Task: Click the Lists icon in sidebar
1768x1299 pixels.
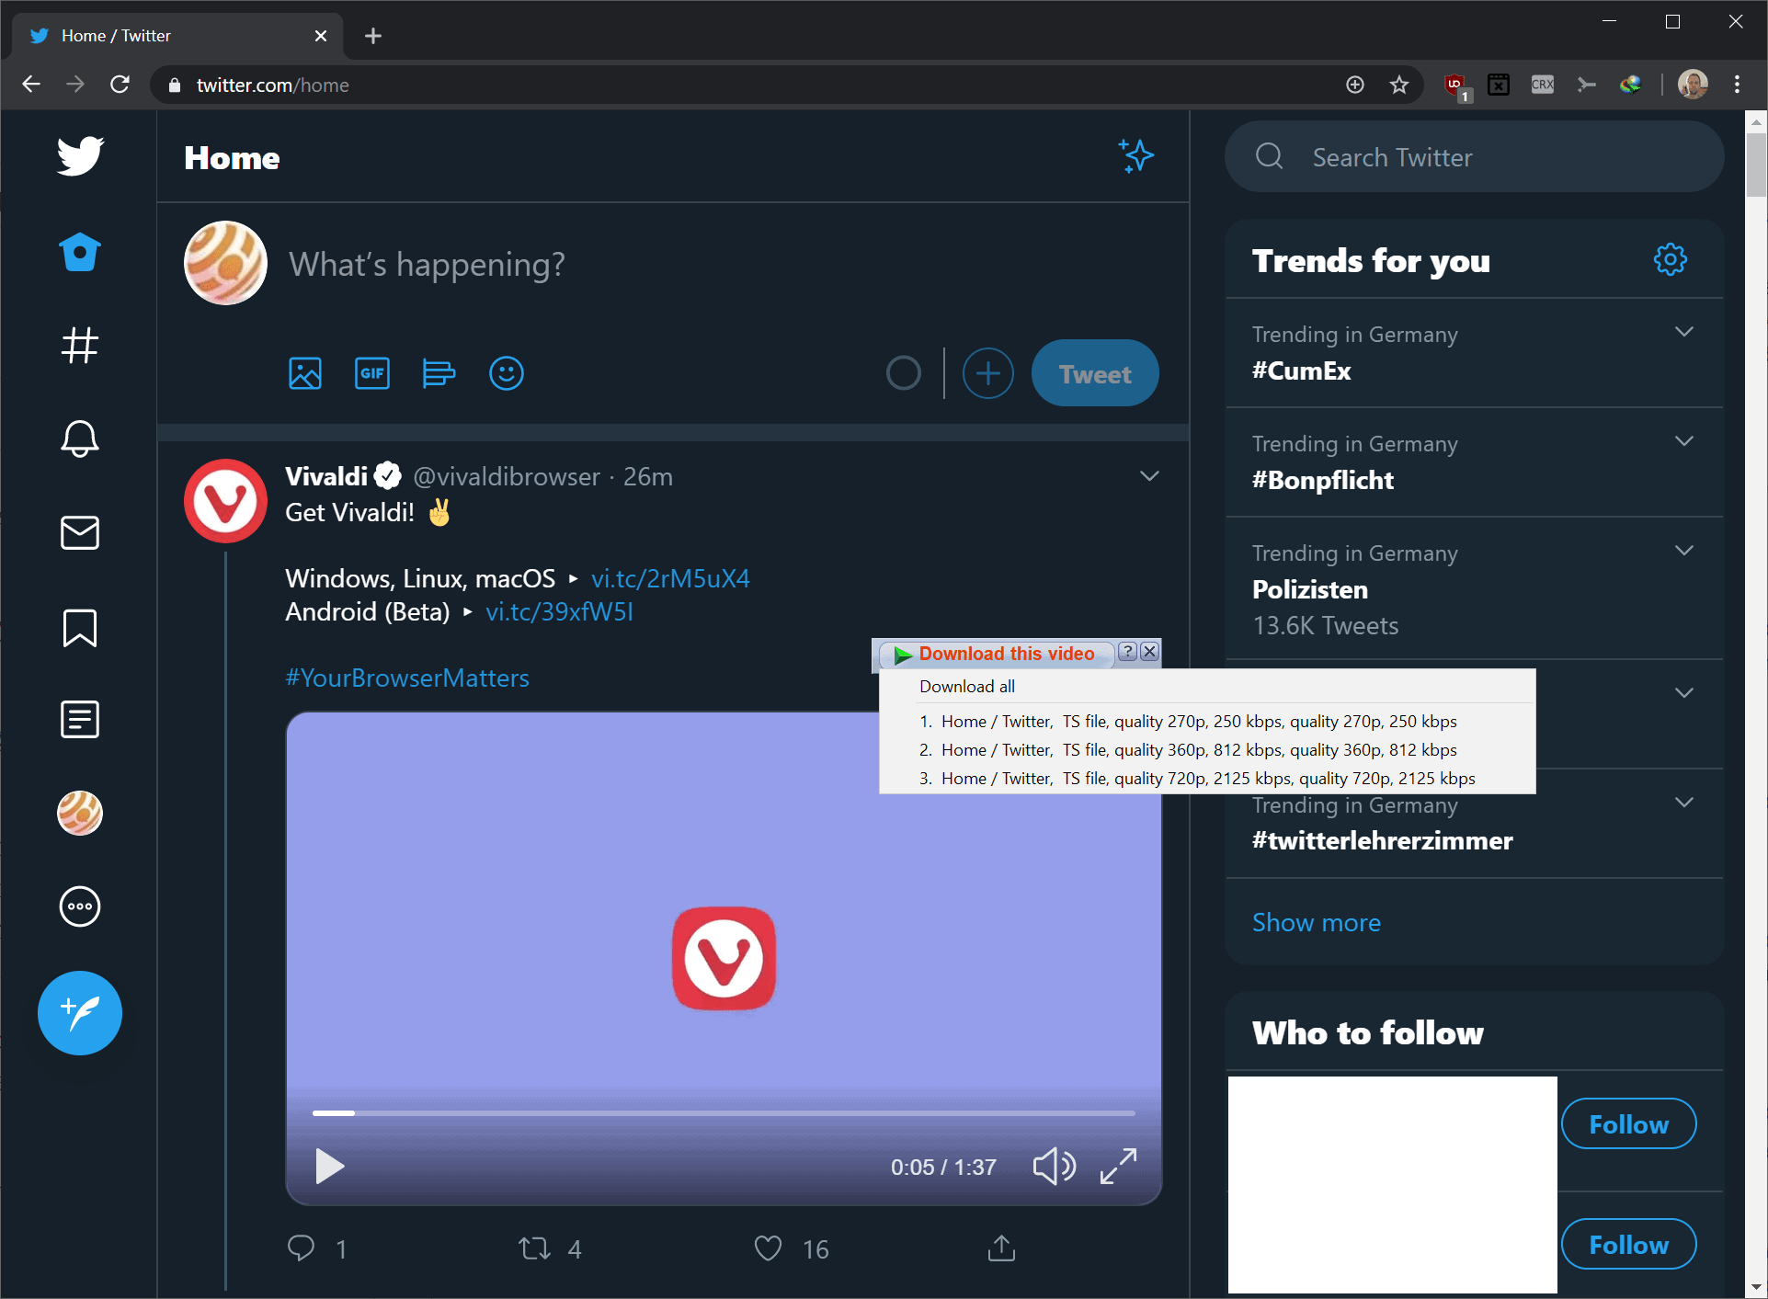Action: click(x=80, y=720)
